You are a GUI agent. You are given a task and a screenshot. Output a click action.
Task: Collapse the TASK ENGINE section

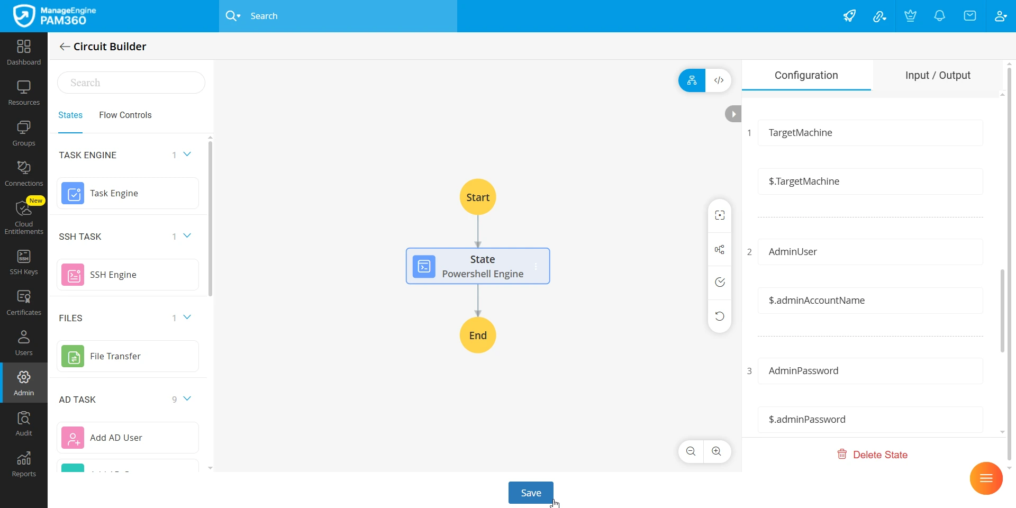[x=187, y=155]
